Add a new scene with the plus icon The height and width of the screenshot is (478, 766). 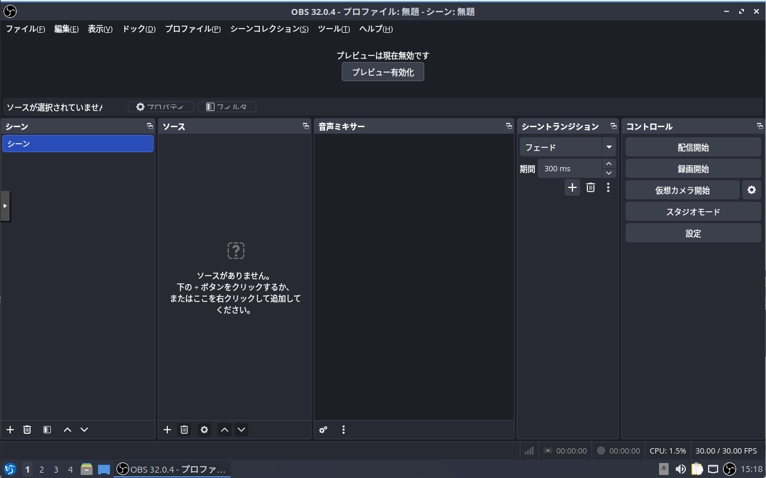(10, 430)
